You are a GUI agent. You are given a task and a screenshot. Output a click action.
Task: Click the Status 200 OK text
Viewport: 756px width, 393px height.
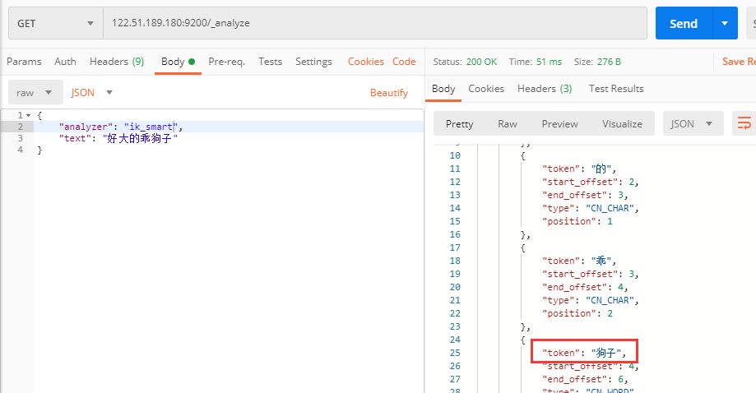[x=465, y=62]
